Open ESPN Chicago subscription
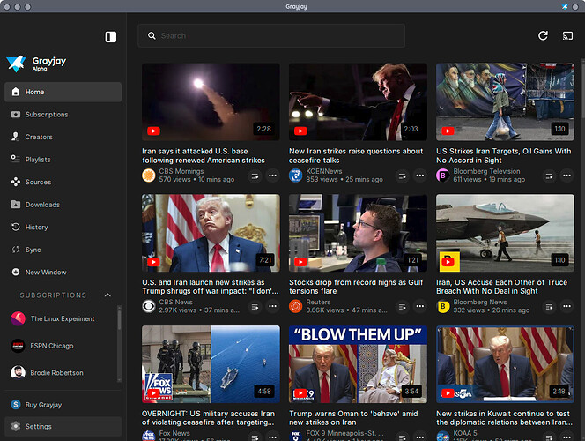Screen dimensions: 585x441 pos(62,346)
